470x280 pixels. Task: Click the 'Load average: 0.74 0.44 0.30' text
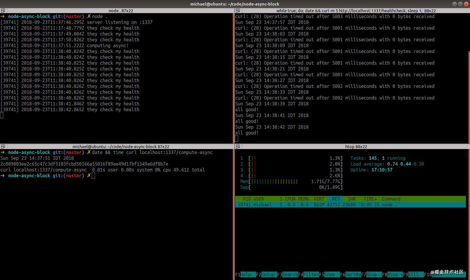(x=387, y=164)
